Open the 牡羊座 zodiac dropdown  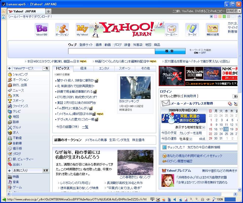tap(191, 139)
